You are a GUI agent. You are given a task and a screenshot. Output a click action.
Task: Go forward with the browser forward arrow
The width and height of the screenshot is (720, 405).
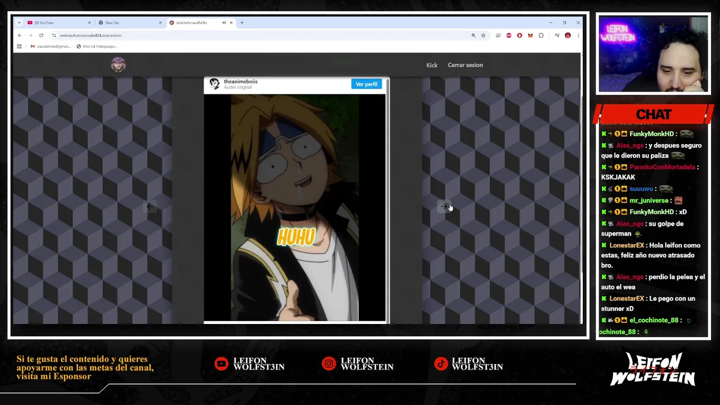pos(30,35)
